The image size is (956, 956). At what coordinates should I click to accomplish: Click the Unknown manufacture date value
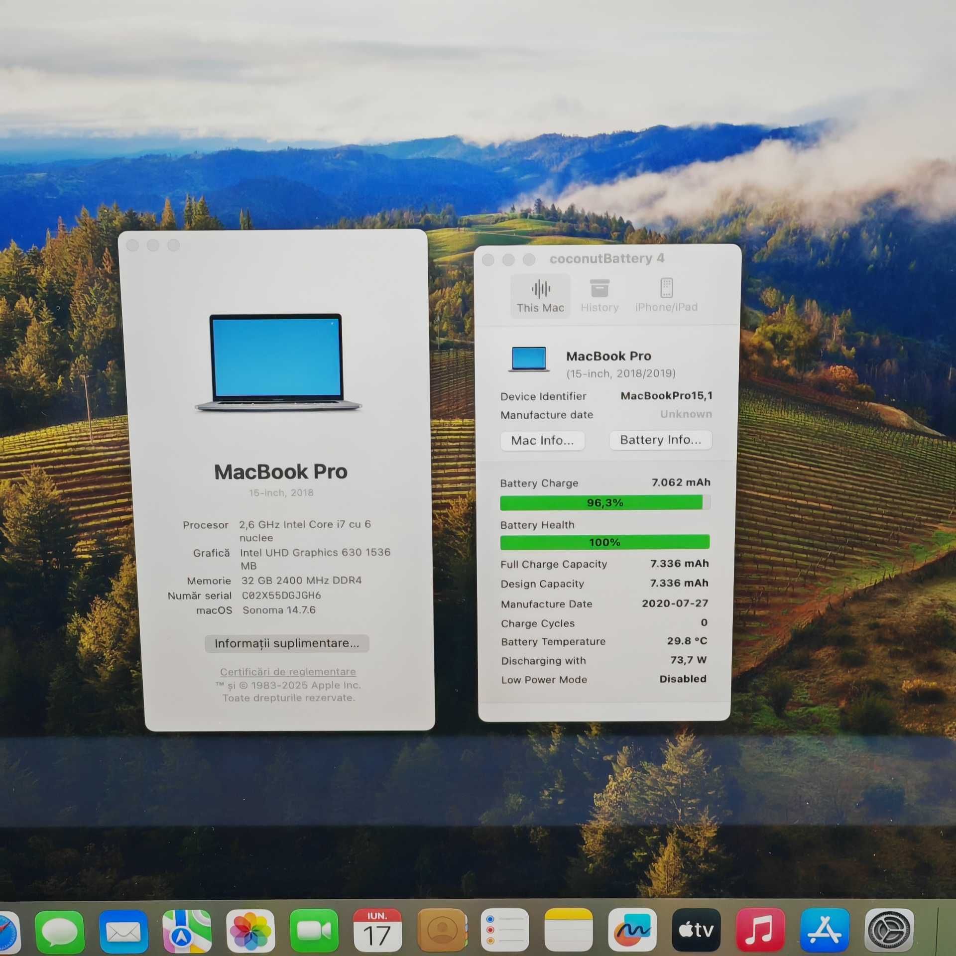[686, 414]
